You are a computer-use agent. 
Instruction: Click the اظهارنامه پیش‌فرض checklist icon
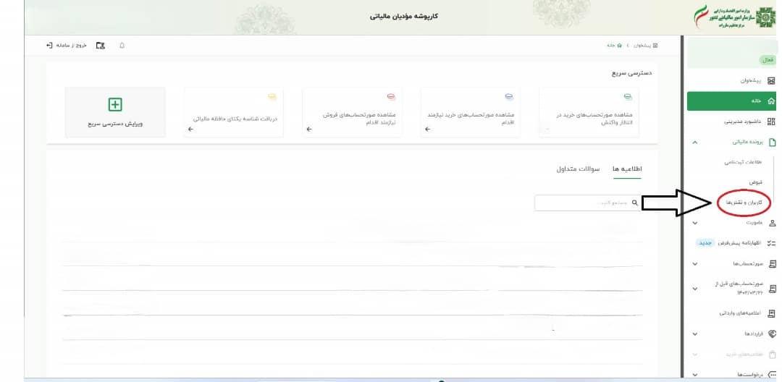[x=772, y=243]
